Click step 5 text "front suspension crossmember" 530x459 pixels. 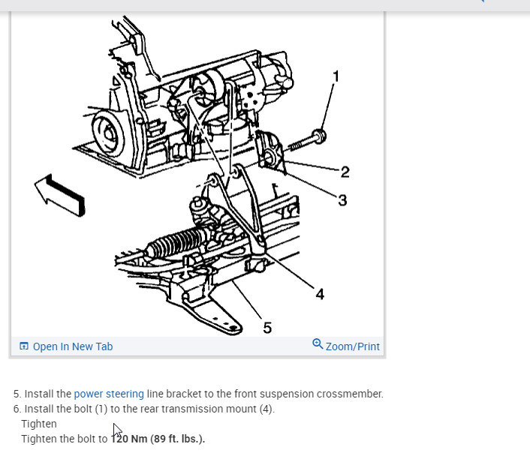click(x=309, y=394)
